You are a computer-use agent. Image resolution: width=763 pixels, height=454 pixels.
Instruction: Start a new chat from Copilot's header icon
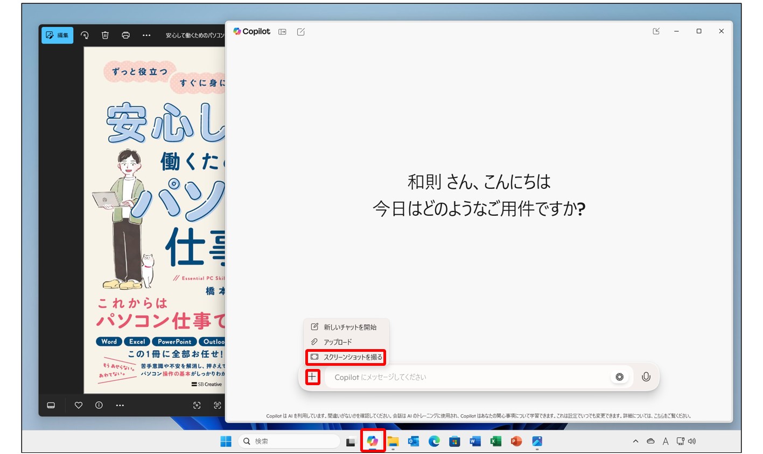[x=301, y=32]
